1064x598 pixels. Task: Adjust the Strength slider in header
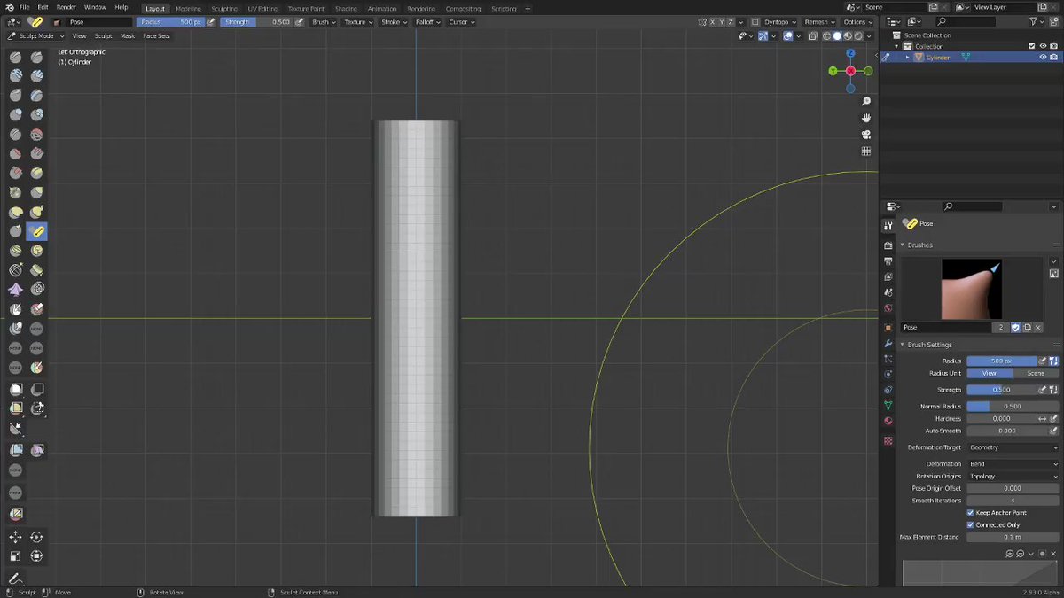click(256, 22)
